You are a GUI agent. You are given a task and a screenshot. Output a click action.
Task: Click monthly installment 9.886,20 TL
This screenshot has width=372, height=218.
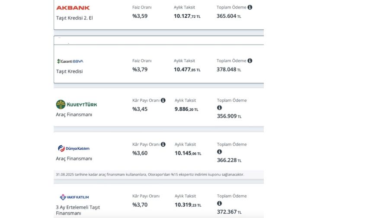coord(186,109)
